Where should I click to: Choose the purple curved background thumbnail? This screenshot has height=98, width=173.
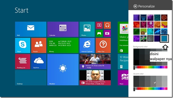click(136, 17)
